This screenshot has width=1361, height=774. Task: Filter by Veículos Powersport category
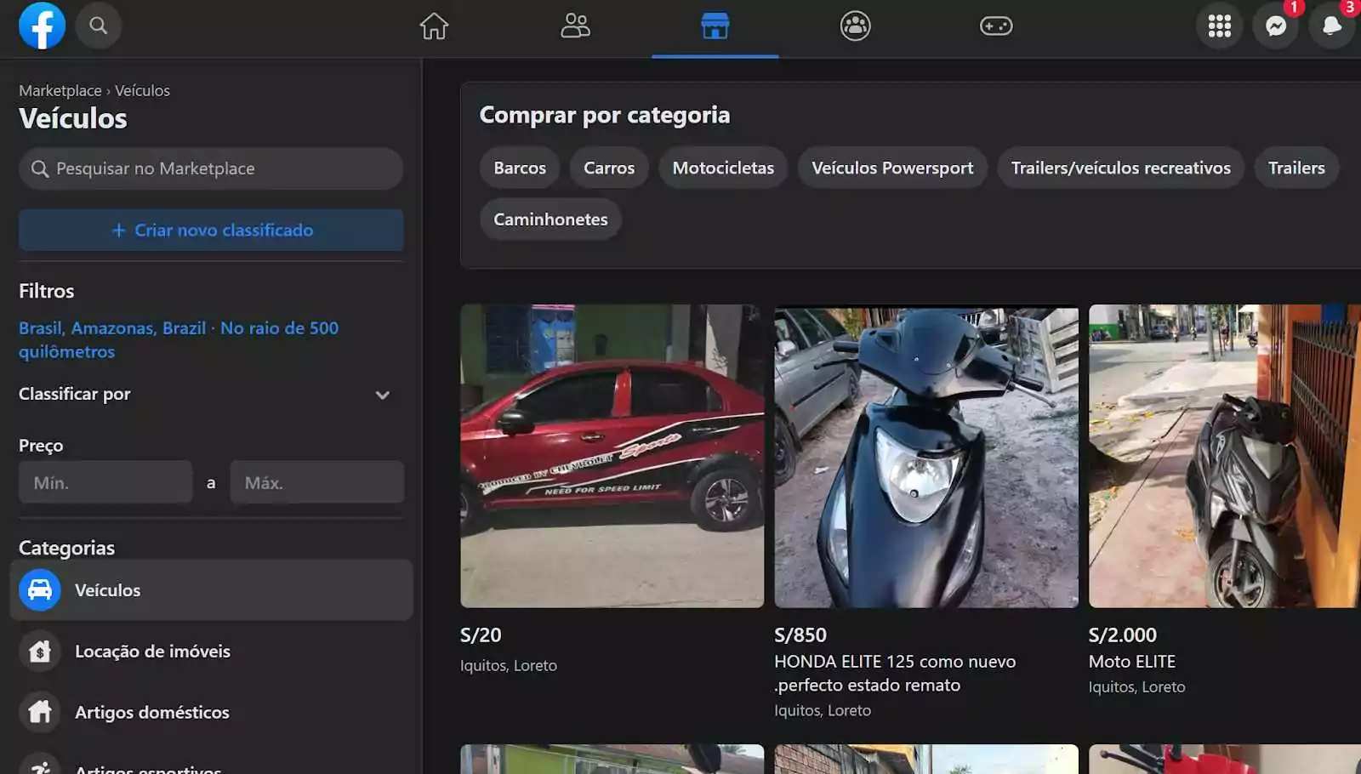coord(892,168)
